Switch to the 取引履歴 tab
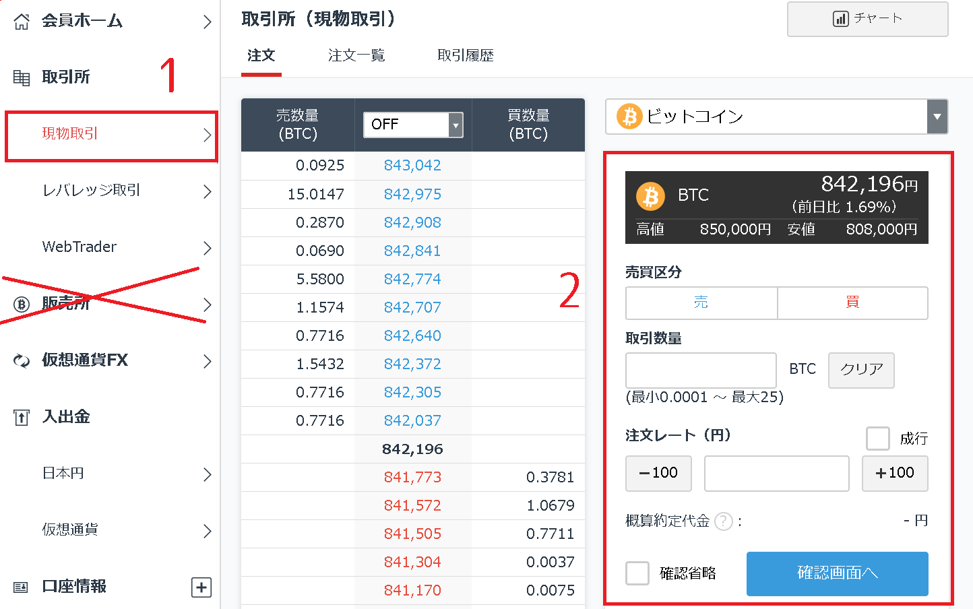Image resolution: width=973 pixels, height=609 pixels. (466, 55)
